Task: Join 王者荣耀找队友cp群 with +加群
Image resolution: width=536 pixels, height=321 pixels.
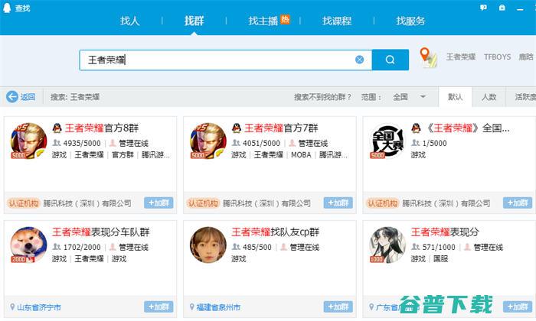Action: coord(338,306)
